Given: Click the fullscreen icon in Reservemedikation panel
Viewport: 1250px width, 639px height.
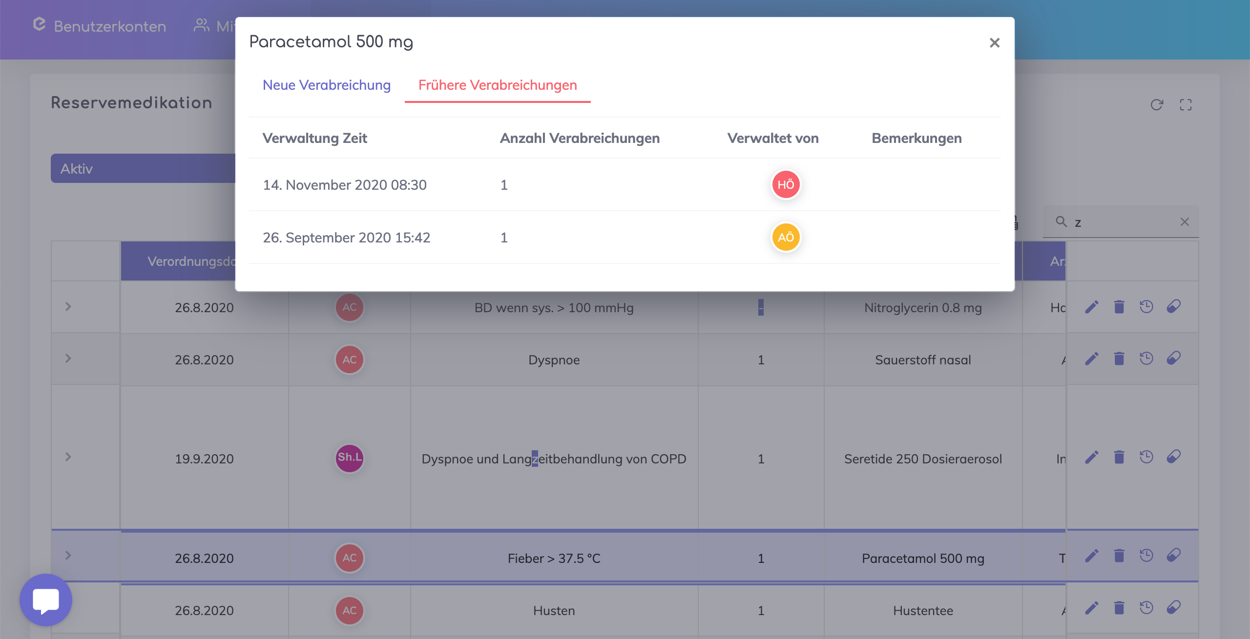Looking at the screenshot, I should pyautogui.click(x=1186, y=105).
